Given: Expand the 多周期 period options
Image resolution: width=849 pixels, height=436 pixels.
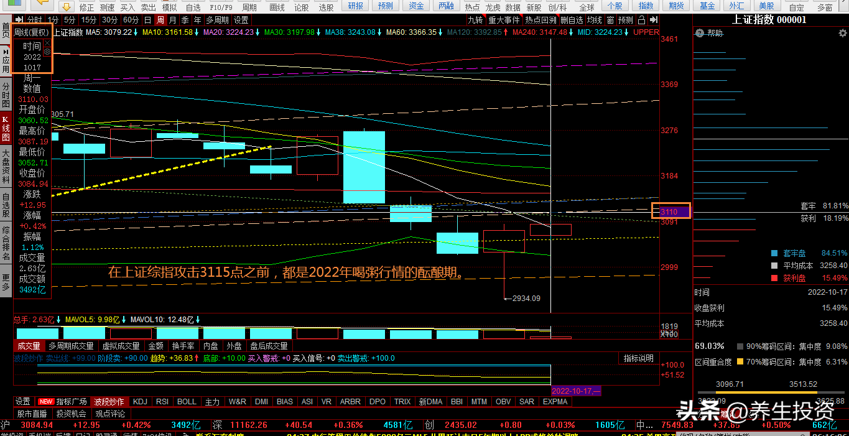Looking at the screenshot, I should 217,20.
